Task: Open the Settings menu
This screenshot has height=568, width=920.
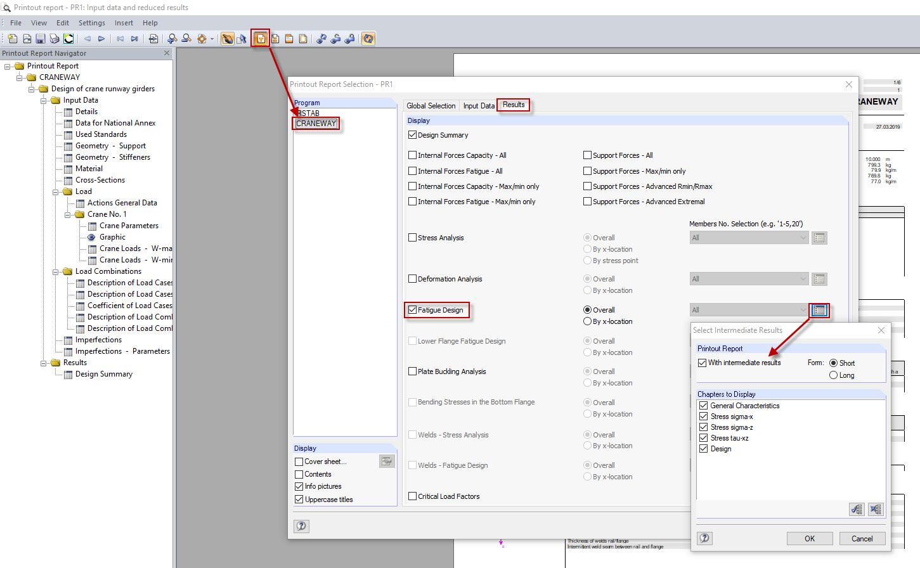Action: tap(92, 23)
